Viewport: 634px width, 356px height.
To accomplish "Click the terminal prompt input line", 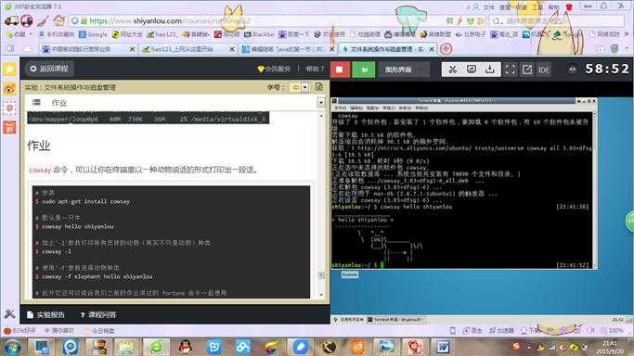I will click(460, 265).
